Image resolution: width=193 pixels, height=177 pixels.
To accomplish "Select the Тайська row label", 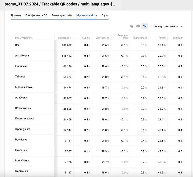I will [x=20, y=76].
